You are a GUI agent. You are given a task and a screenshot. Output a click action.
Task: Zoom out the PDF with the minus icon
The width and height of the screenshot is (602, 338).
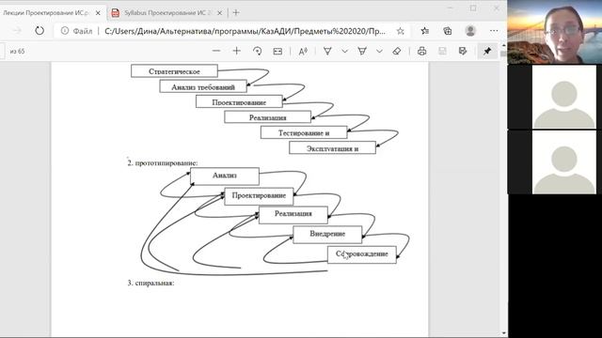point(216,51)
